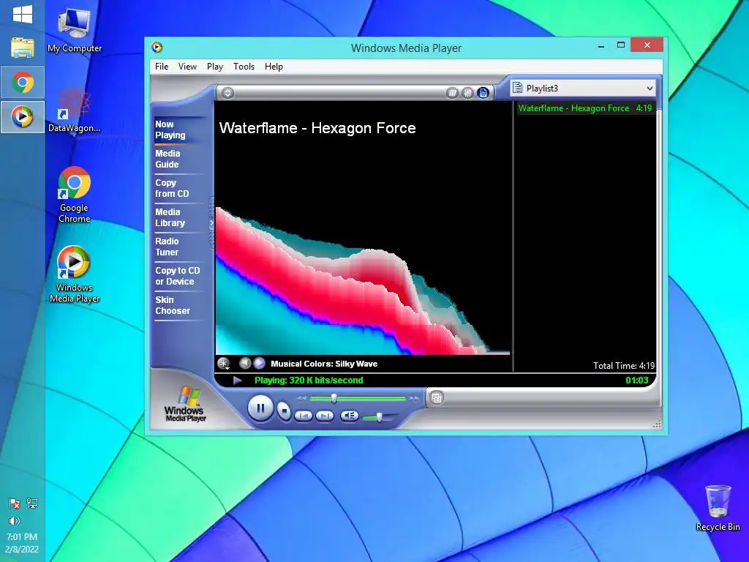The width and height of the screenshot is (749, 562).
Task: Open File Explorer from the taskbar
Action: tap(23, 48)
